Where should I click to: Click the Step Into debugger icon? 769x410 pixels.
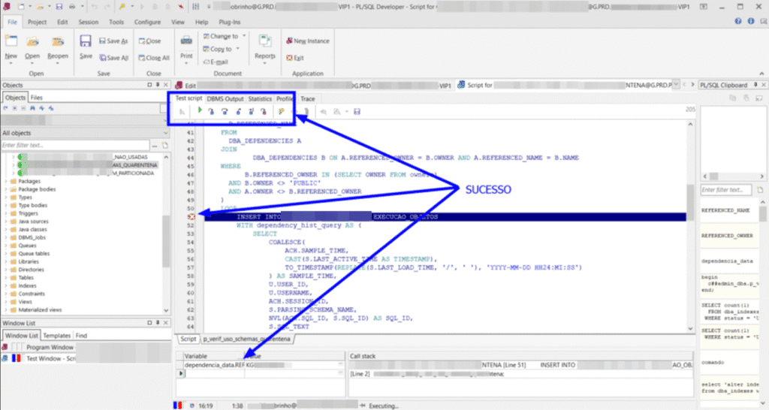[x=213, y=112]
